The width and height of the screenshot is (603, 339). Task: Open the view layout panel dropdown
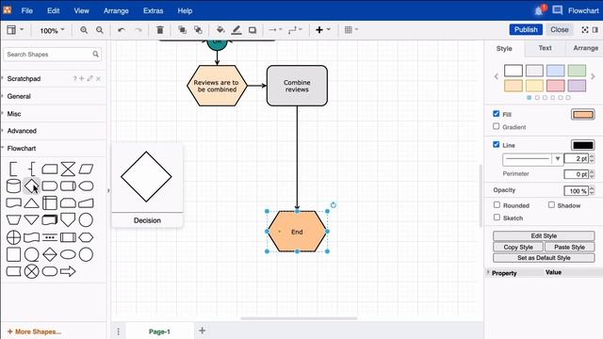15,29
